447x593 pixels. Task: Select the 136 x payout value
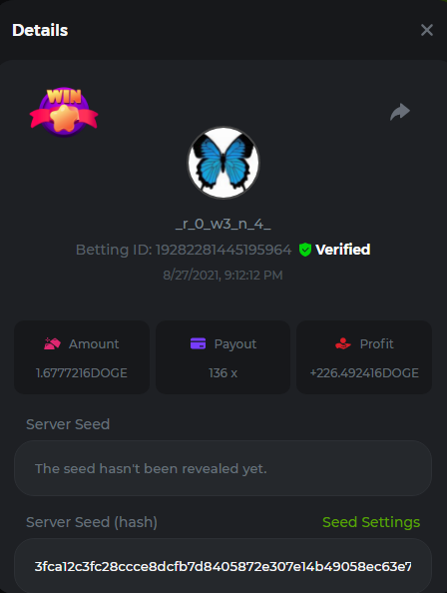click(223, 373)
